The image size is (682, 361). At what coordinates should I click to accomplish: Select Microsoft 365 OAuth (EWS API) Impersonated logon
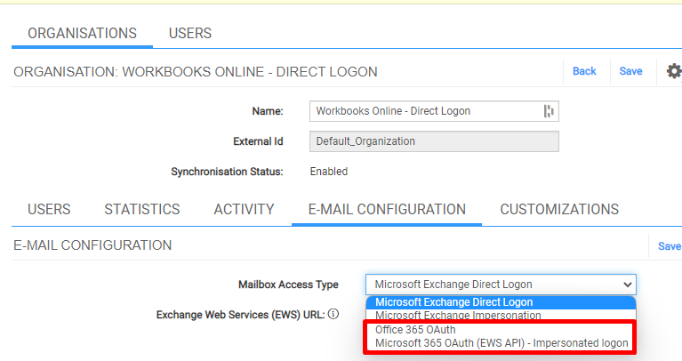501,343
